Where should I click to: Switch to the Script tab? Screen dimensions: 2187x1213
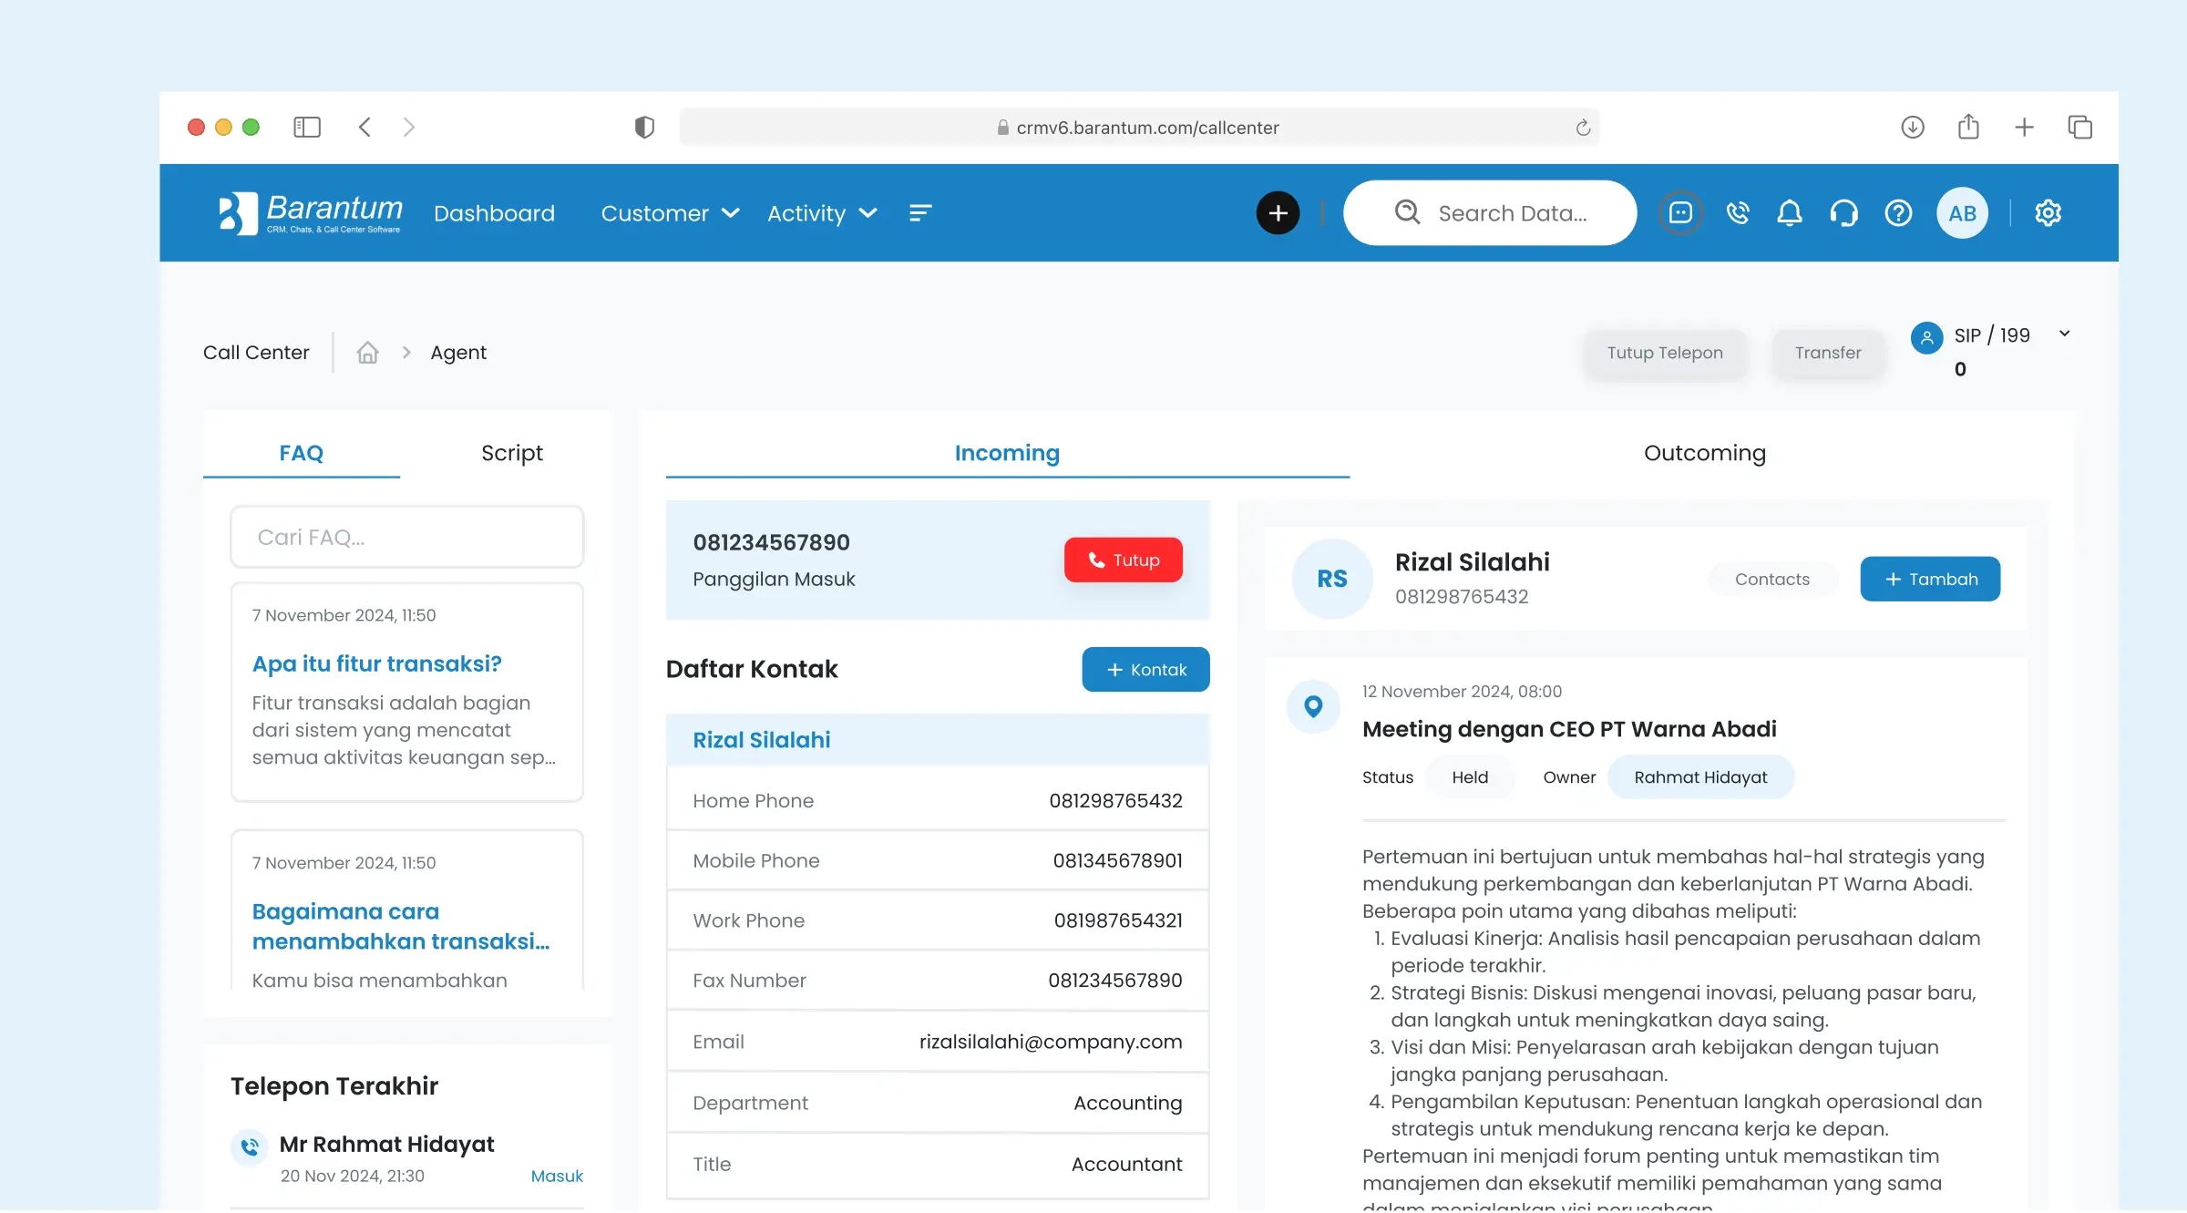pos(511,452)
